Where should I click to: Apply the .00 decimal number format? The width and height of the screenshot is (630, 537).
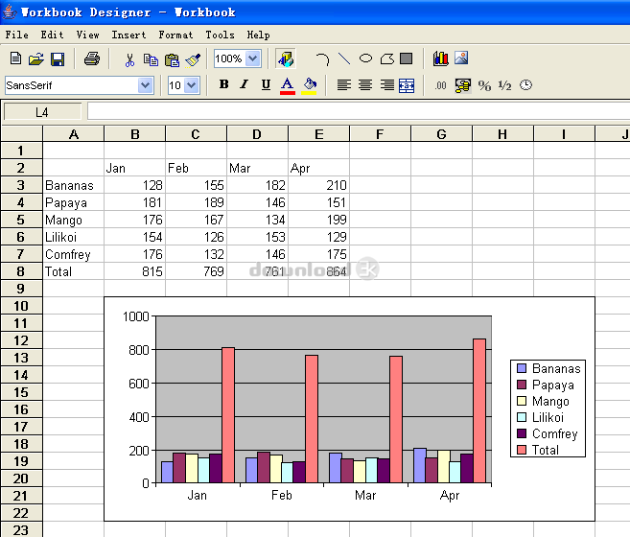tap(440, 85)
